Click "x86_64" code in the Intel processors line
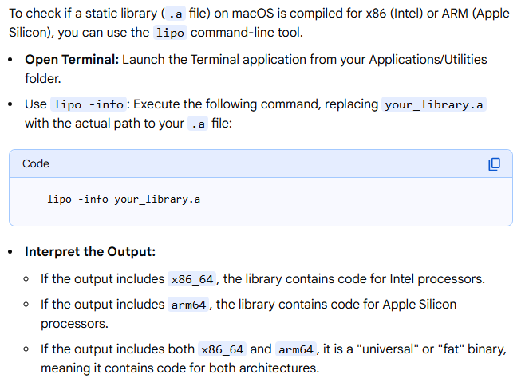The height and width of the screenshot is (386, 521). click(x=193, y=279)
